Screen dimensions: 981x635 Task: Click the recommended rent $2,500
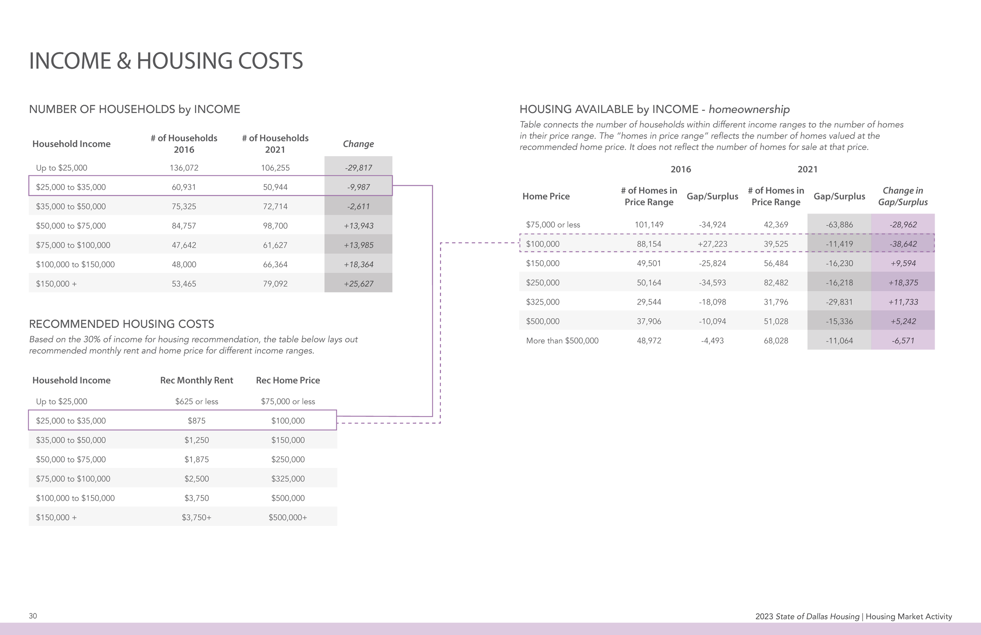click(x=197, y=479)
